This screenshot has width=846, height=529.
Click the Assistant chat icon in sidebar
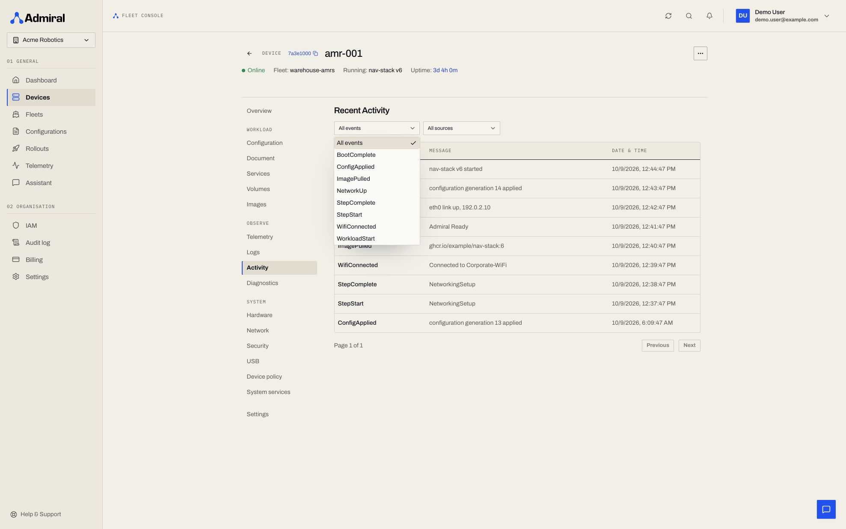point(16,183)
